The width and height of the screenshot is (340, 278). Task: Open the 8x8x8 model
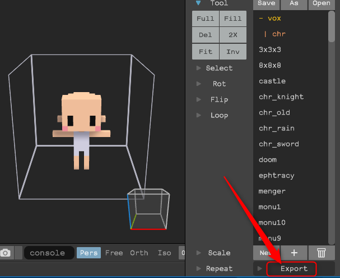click(x=270, y=65)
